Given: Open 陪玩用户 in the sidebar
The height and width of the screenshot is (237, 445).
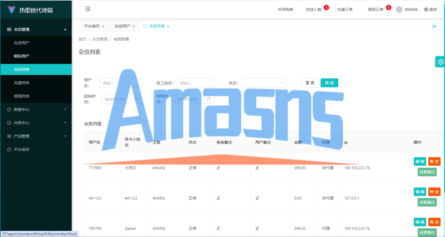Looking at the screenshot, I should pos(36,56).
